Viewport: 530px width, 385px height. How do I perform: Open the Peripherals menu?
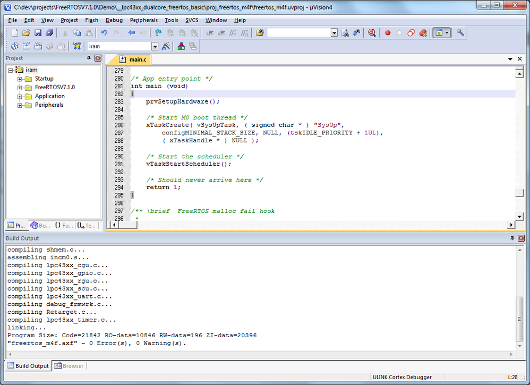pos(143,20)
